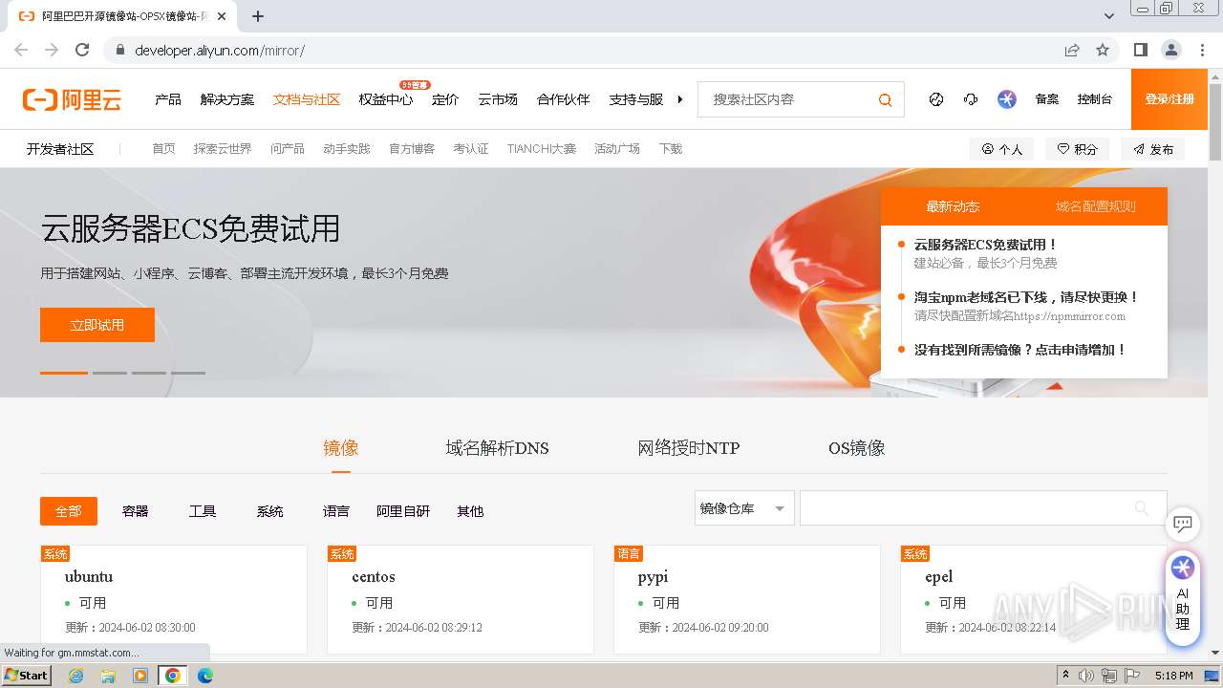1223x688 pixels.
Task: Click the purple AI assistant icon in header
Action: tap(1007, 99)
